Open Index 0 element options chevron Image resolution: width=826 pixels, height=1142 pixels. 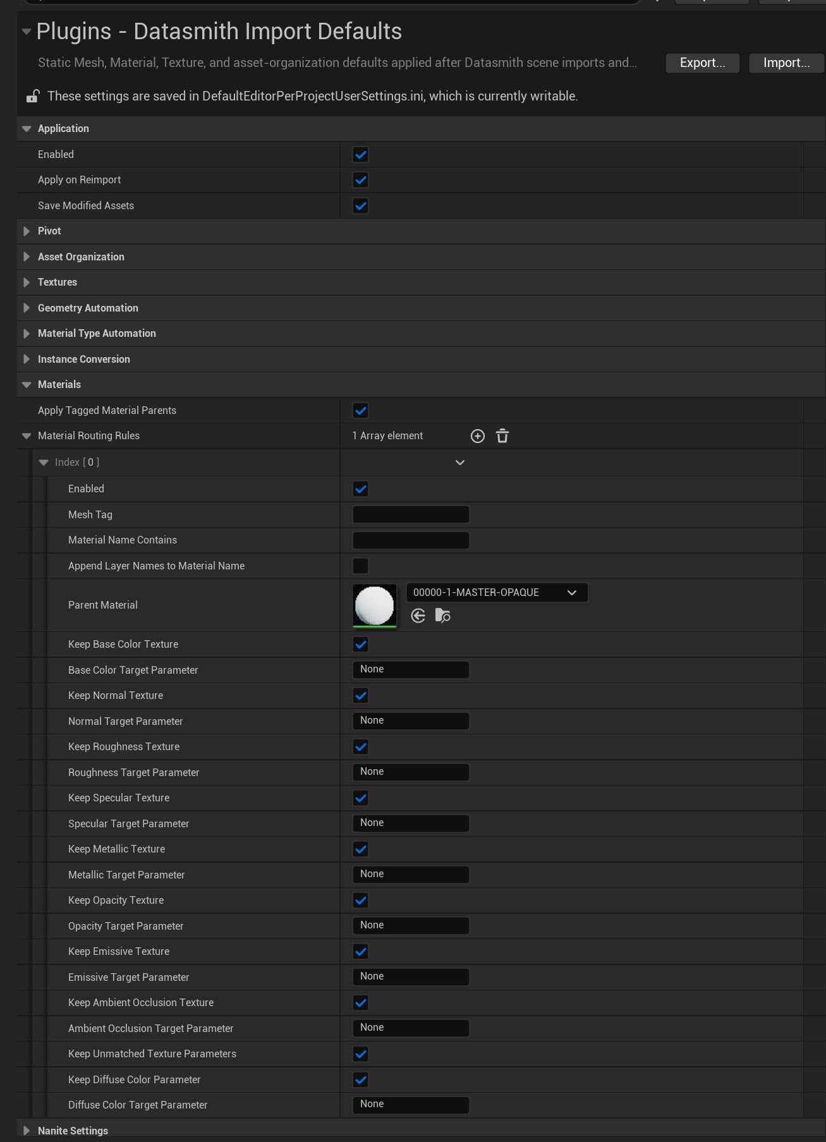pos(460,463)
